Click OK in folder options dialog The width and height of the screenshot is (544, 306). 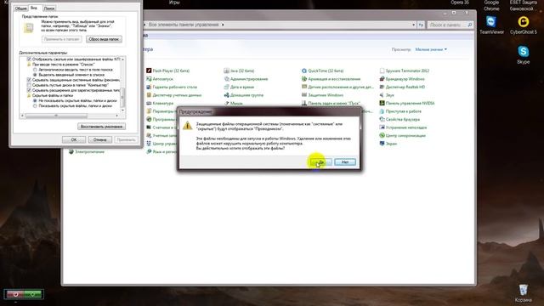[x=74, y=139]
